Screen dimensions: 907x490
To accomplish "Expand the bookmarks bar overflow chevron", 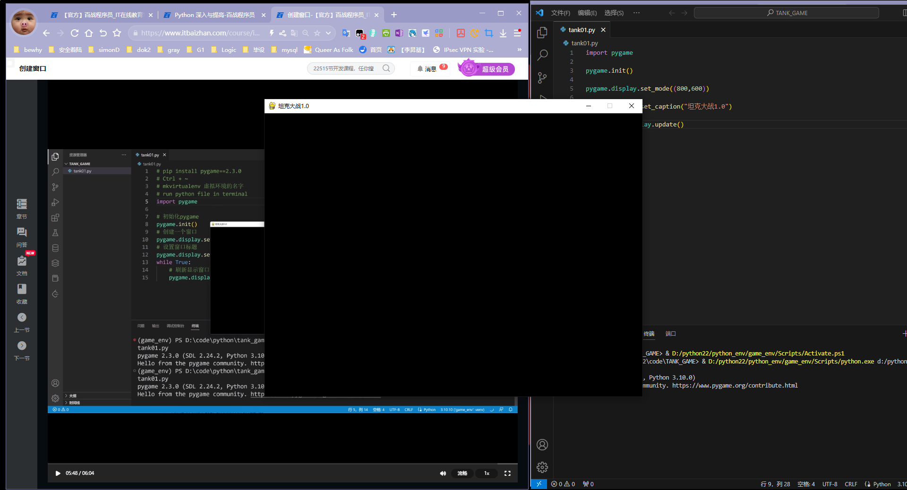I will coord(520,50).
